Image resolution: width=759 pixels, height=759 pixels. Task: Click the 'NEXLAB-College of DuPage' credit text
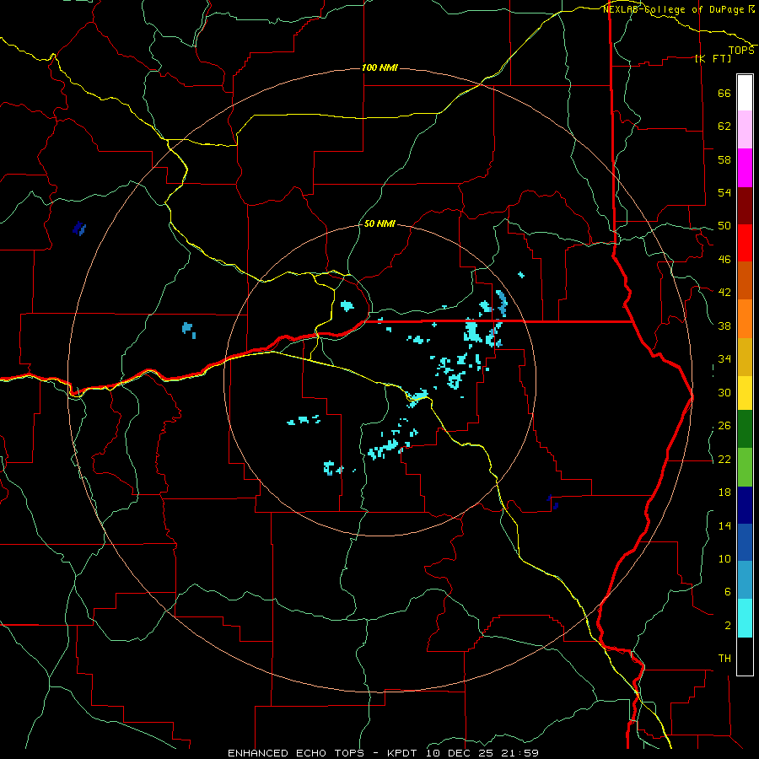point(675,9)
